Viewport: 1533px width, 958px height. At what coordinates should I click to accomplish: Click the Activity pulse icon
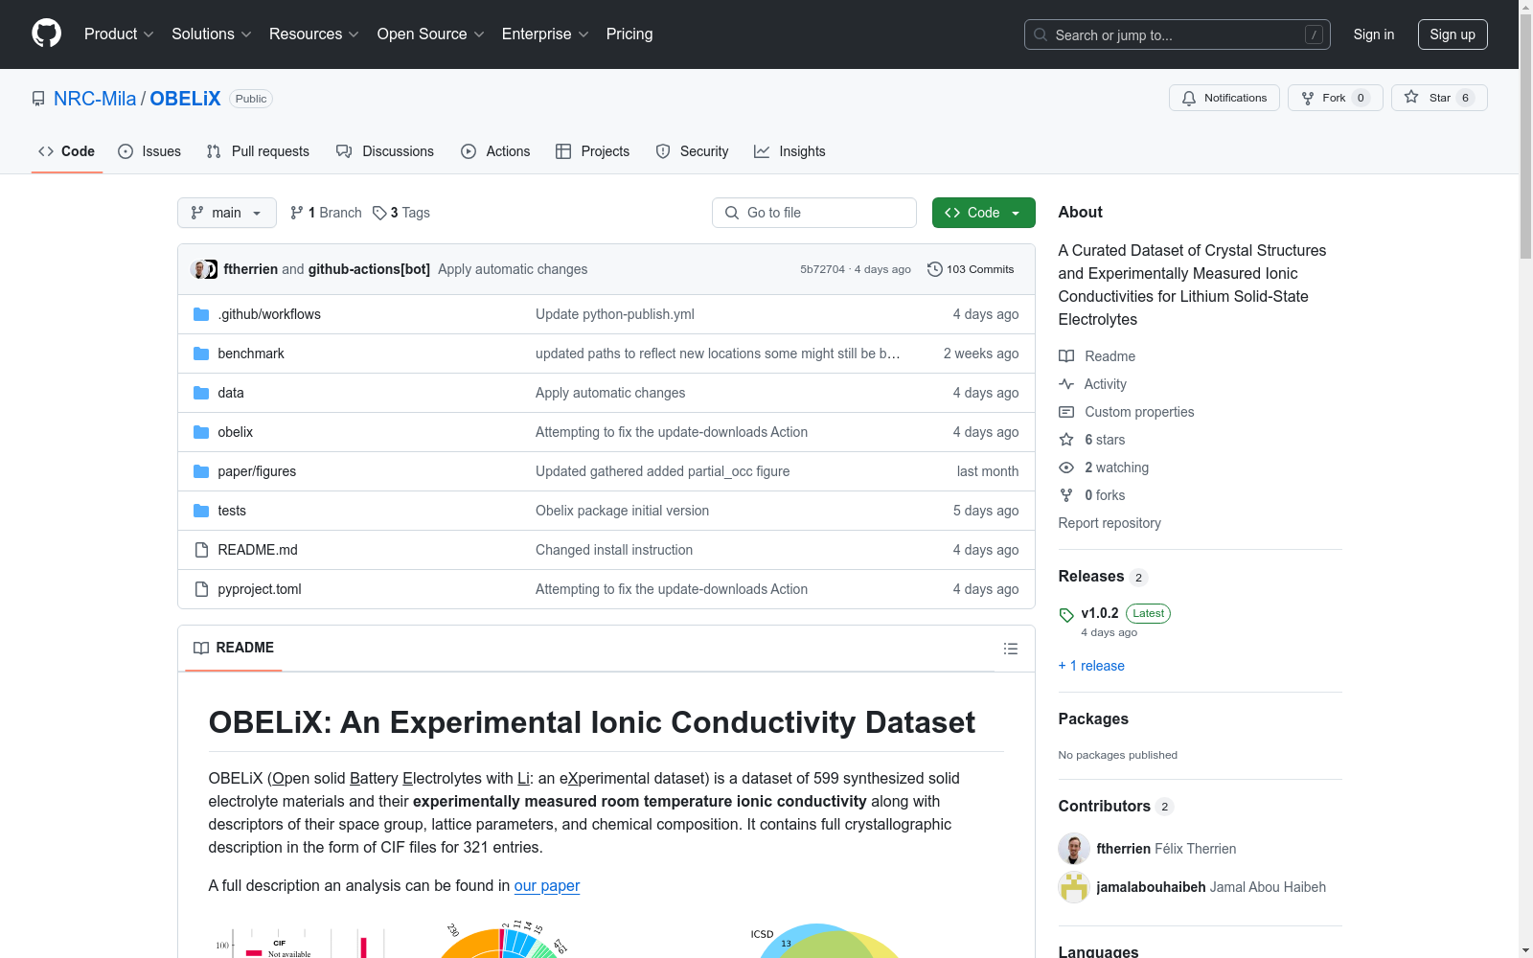click(x=1066, y=384)
